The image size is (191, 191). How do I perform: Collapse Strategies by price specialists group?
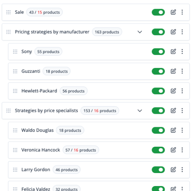(x=140, y=111)
